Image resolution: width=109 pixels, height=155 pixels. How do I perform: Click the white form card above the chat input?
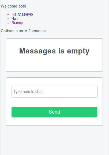coord(54,82)
